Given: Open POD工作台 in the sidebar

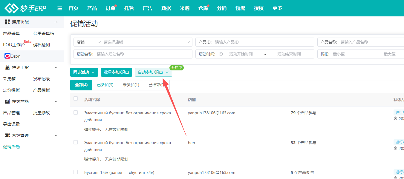Looking at the screenshot, I should tap(14, 45).
